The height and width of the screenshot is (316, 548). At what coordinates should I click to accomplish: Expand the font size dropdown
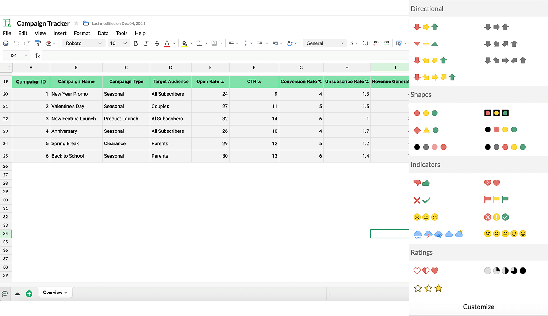(119, 43)
